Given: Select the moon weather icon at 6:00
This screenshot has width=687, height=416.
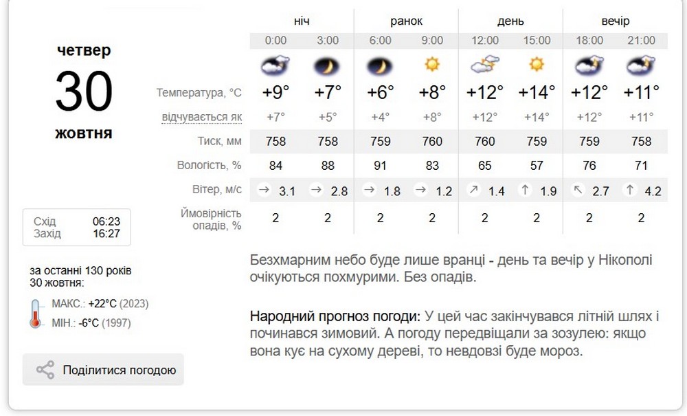Looking at the screenshot, I should pos(380,66).
